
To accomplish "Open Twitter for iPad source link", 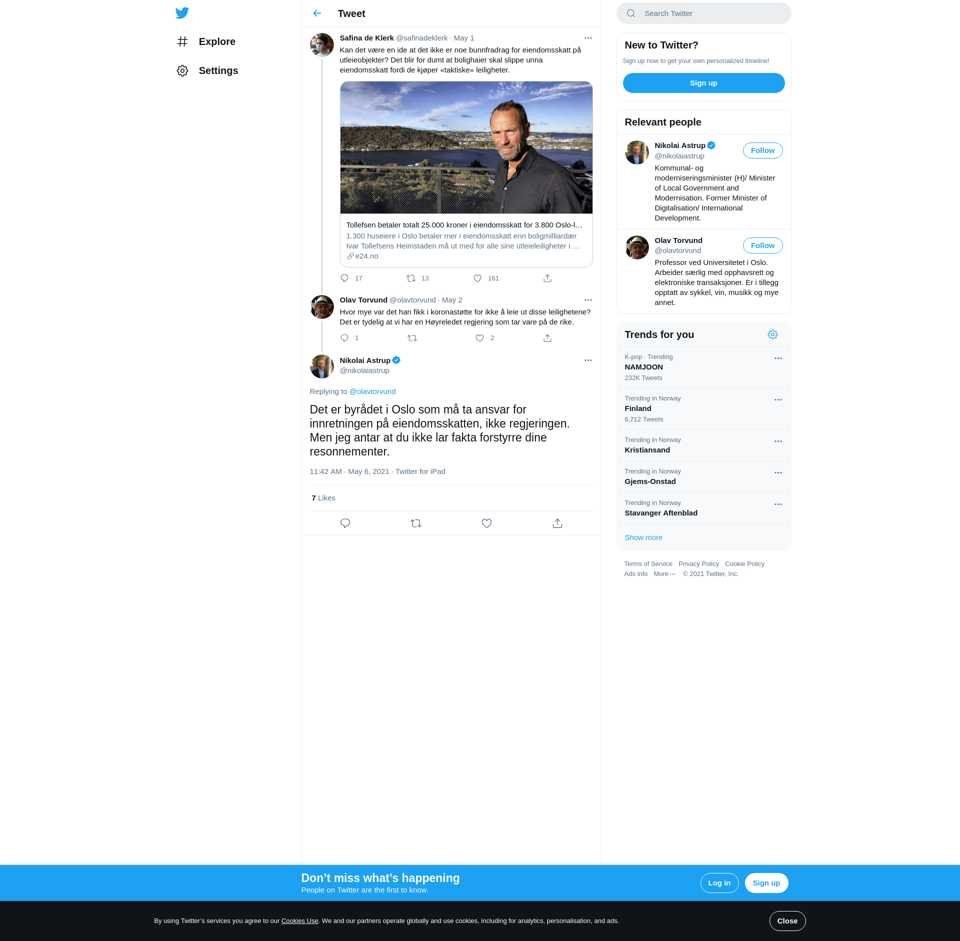I will (x=420, y=471).
